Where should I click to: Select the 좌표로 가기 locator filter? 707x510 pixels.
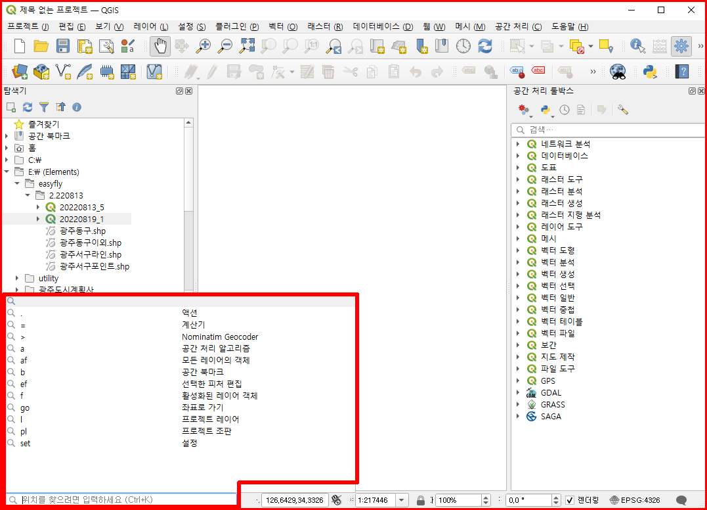tap(181, 407)
